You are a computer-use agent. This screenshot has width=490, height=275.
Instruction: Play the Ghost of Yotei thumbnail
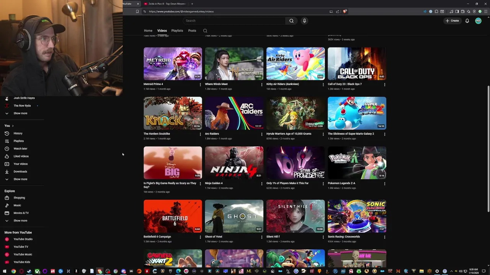coord(234,216)
